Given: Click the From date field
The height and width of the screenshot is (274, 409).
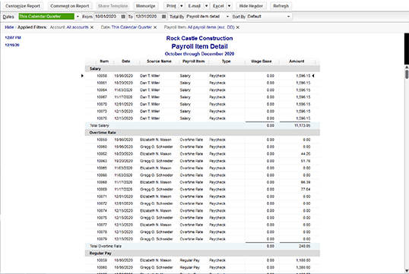Looking at the screenshot, I should coord(107,17).
